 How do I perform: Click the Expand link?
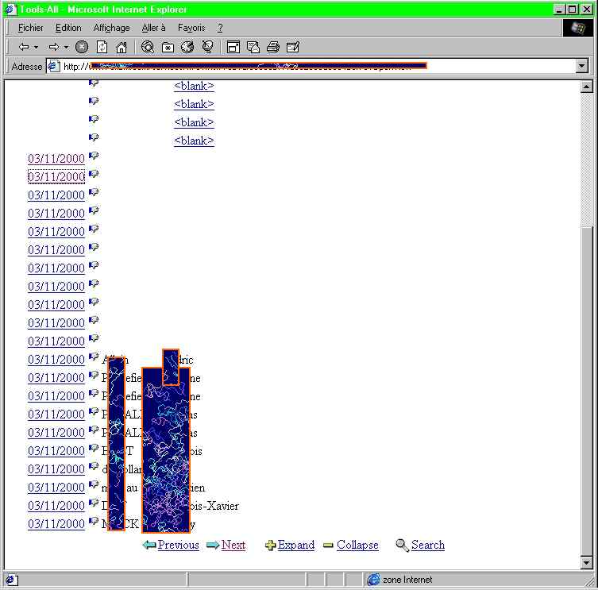point(295,545)
